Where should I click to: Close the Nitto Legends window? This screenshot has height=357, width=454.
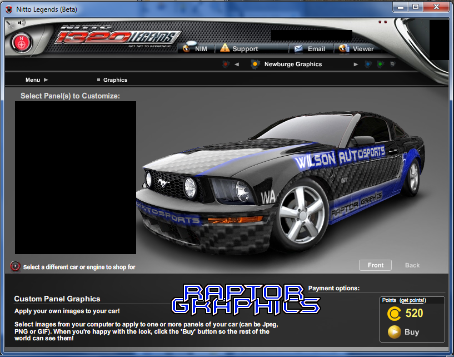(436, 7)
